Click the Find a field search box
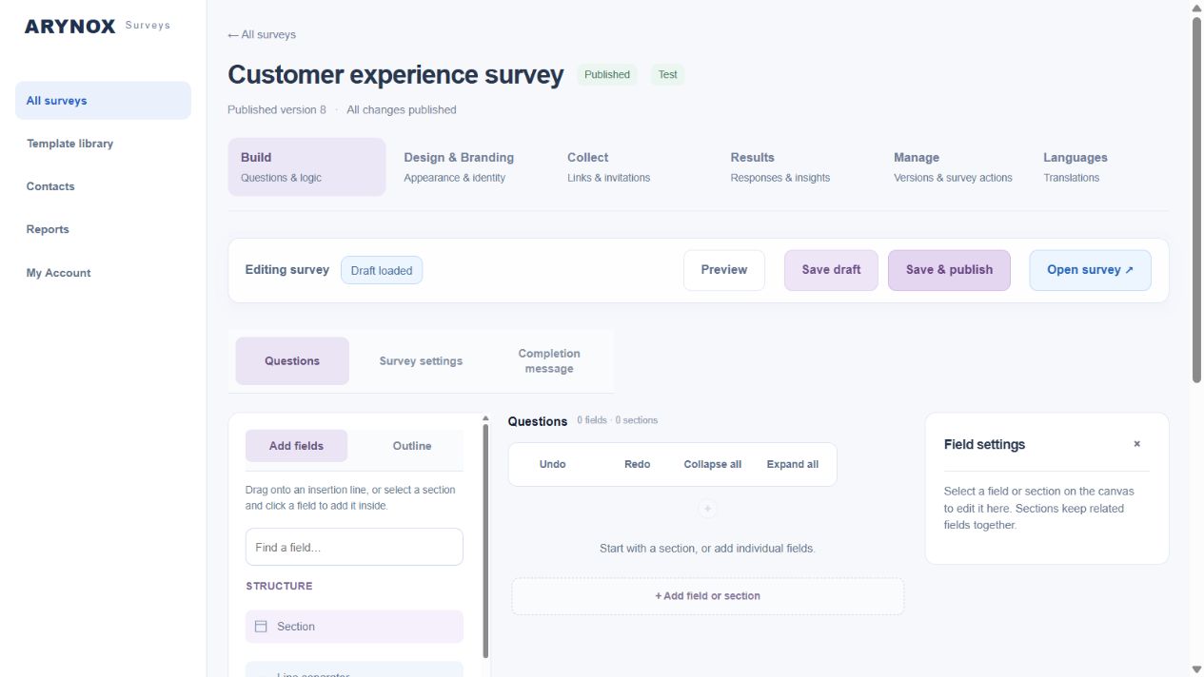The width and height of the screenshot is (1204, 677). [x=354, y=548]
